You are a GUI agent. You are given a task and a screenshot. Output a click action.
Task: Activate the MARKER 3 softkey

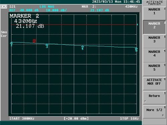click(154, 41)
